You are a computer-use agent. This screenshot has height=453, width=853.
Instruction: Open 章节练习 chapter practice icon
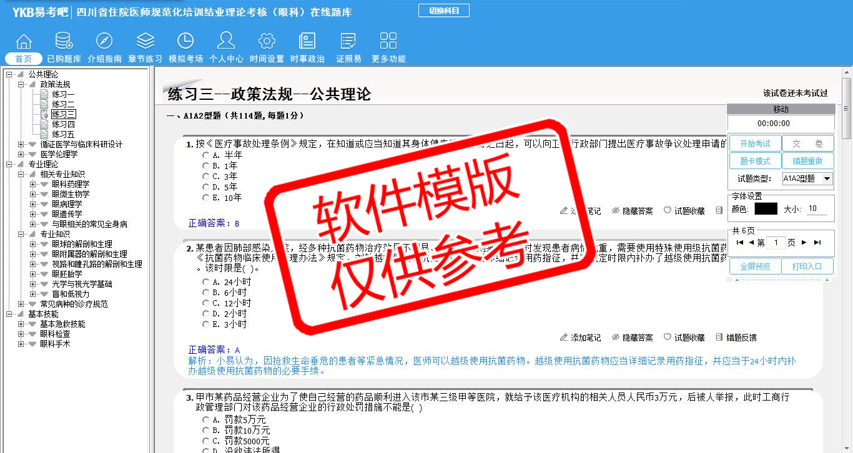(145, 41)
